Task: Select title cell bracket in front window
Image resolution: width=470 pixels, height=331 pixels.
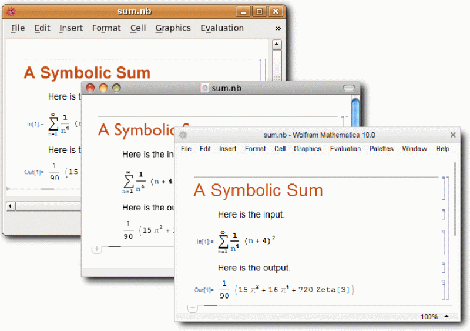Action: click(444, 189)
